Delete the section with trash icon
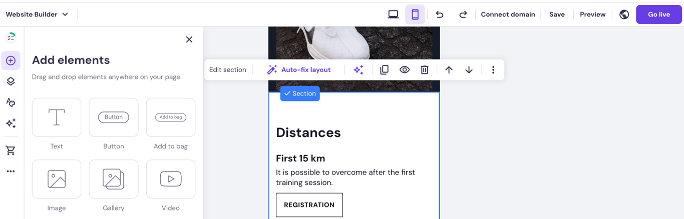 click(425, 70)
